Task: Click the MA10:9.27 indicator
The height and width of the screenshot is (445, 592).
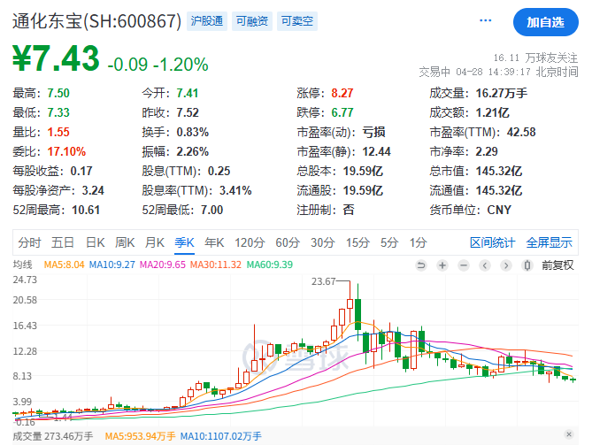Action: [112, 265]
